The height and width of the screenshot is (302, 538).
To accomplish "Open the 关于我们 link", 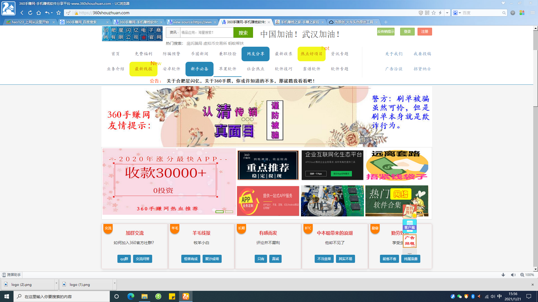I will (x=394, y=54).
